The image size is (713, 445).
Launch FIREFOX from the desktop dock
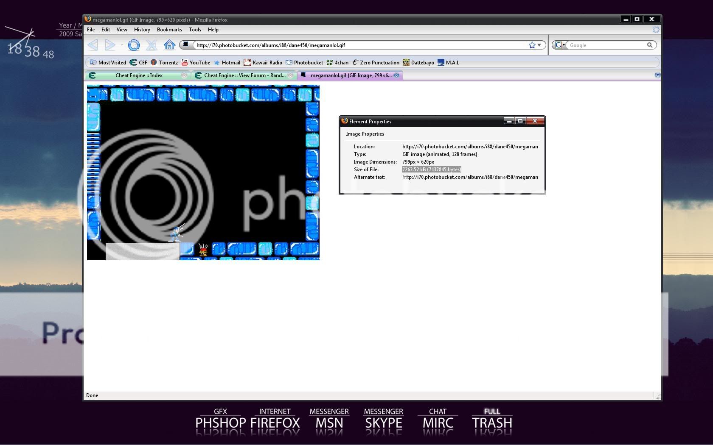point(275,423)
